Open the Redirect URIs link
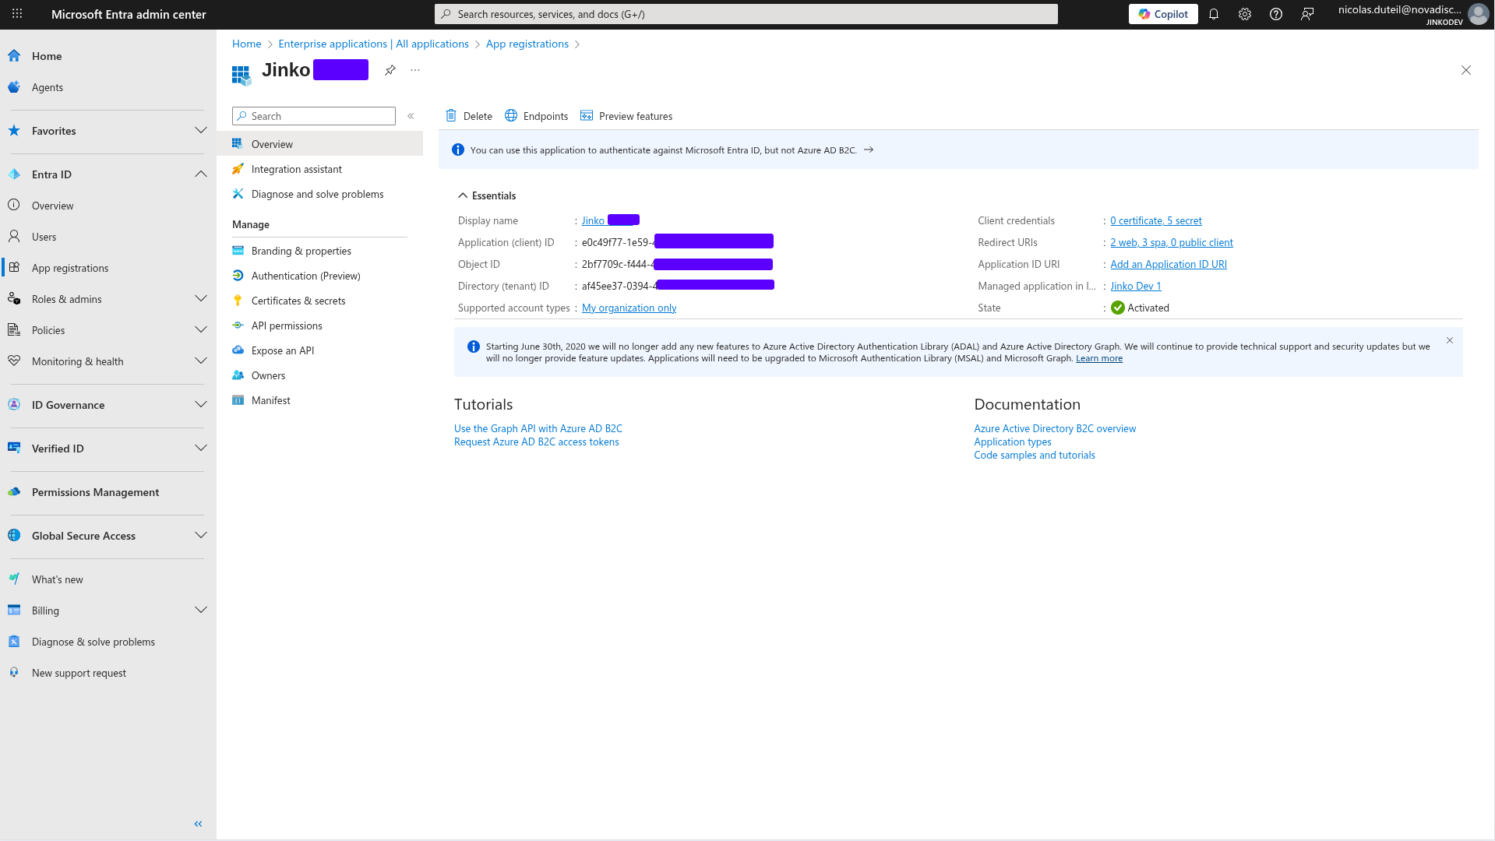 [x=1172, y=242]
